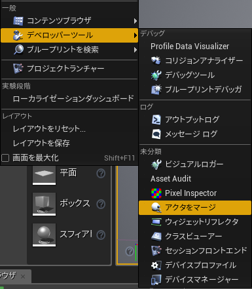This screenshot has width=252, height=289.
Task: Expand the ブループリントを検索 submenu arrow
Action: point(135,50)
